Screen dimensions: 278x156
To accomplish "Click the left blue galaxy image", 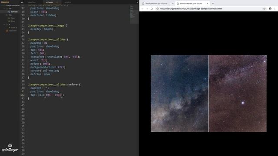I will click(179, 94).
